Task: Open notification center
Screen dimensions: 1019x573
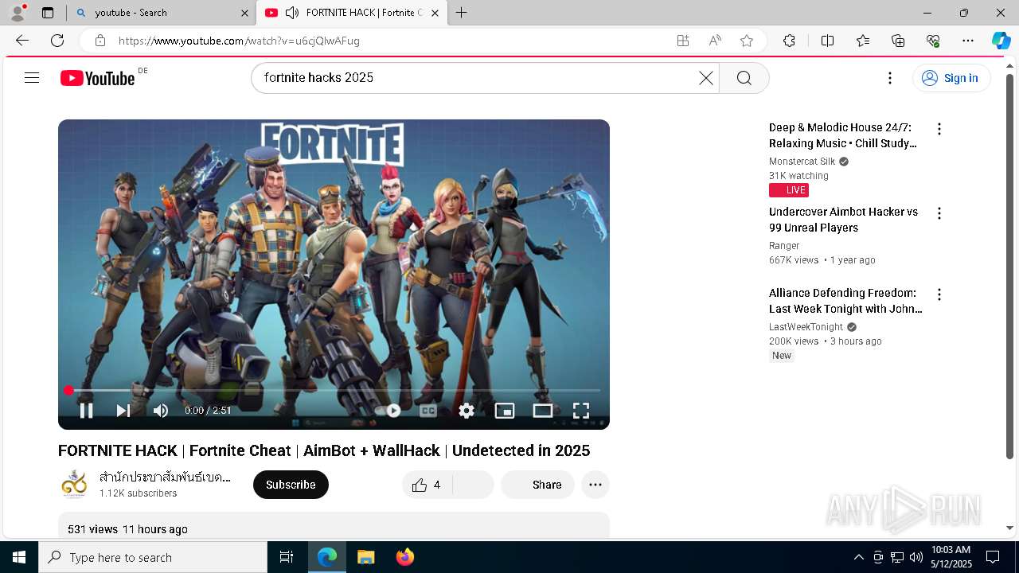Action: point(993,557)
